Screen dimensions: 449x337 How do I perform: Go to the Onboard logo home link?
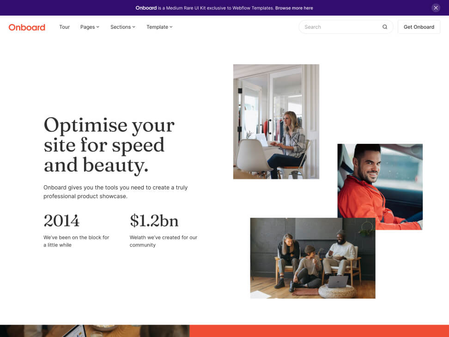[27, 27]
